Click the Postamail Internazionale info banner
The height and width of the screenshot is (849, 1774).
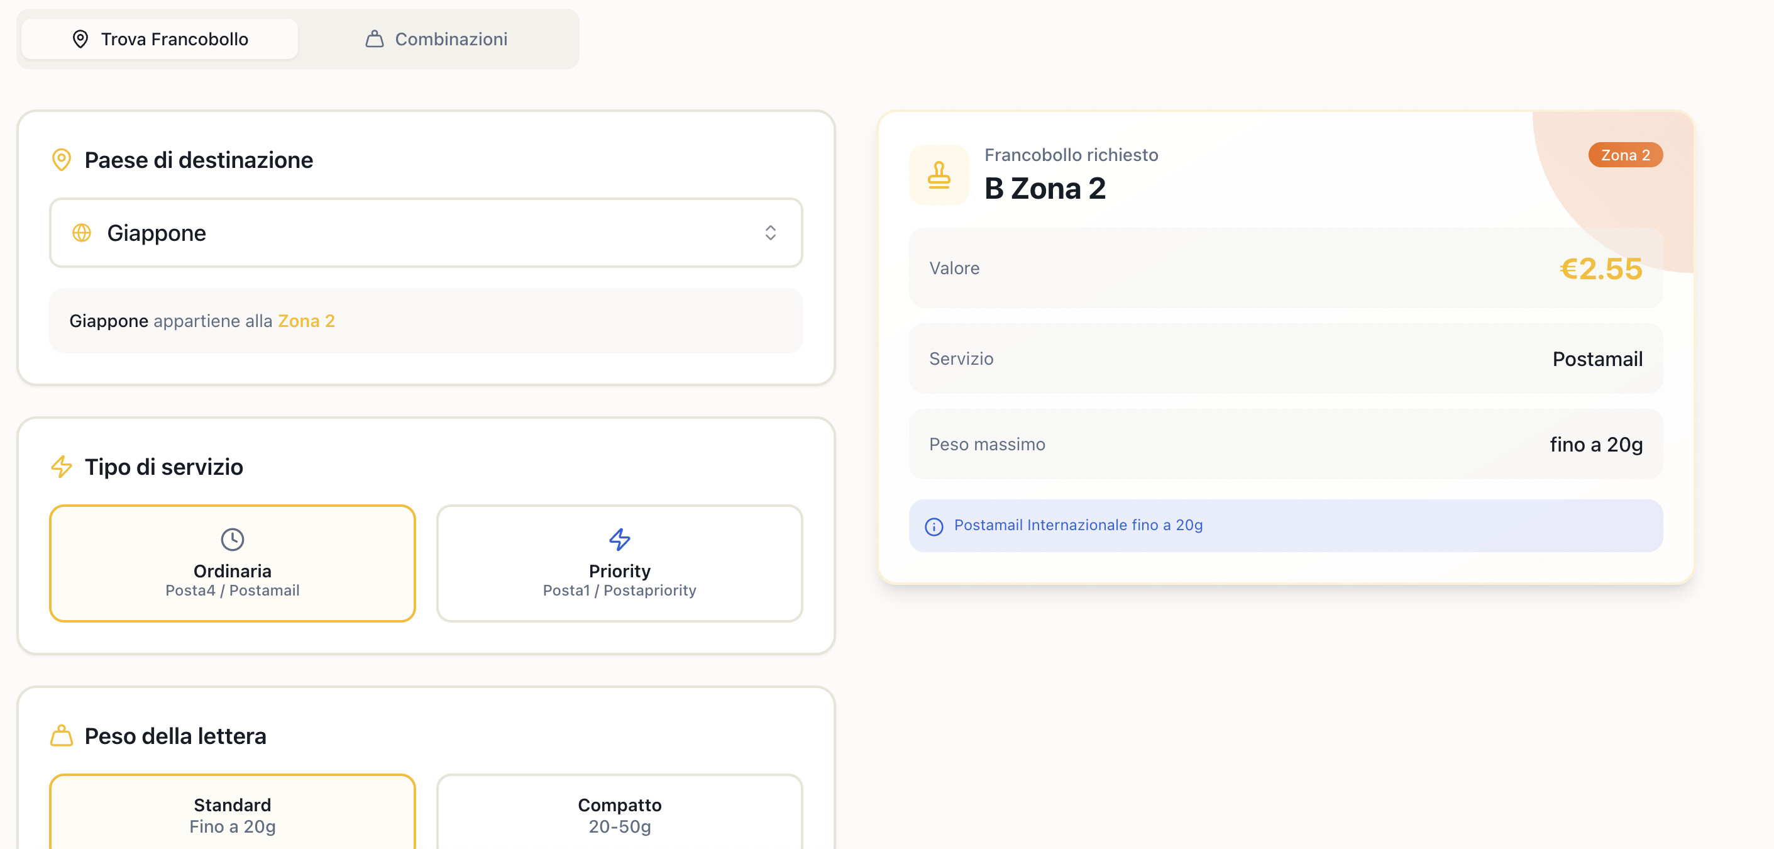(x=1285, y=526)
